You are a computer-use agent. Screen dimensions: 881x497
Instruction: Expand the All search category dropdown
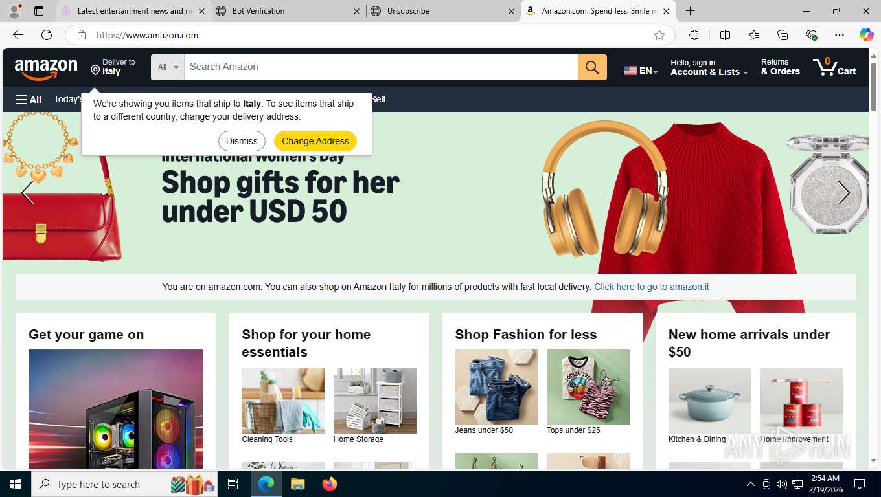[168, 67]
